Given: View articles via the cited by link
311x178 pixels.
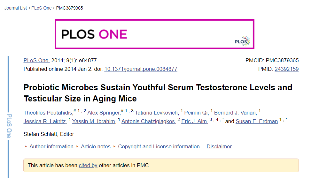Looking at the screenshot, I should (88, 165).
